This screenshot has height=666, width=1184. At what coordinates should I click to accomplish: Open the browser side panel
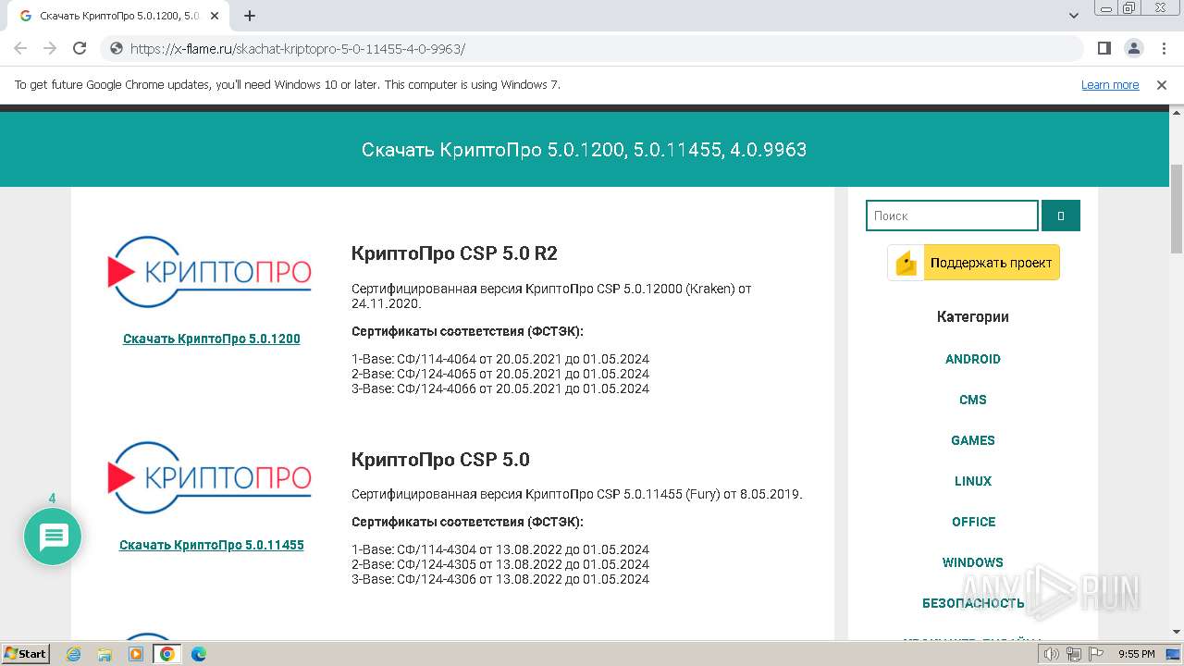point(1104,48)
